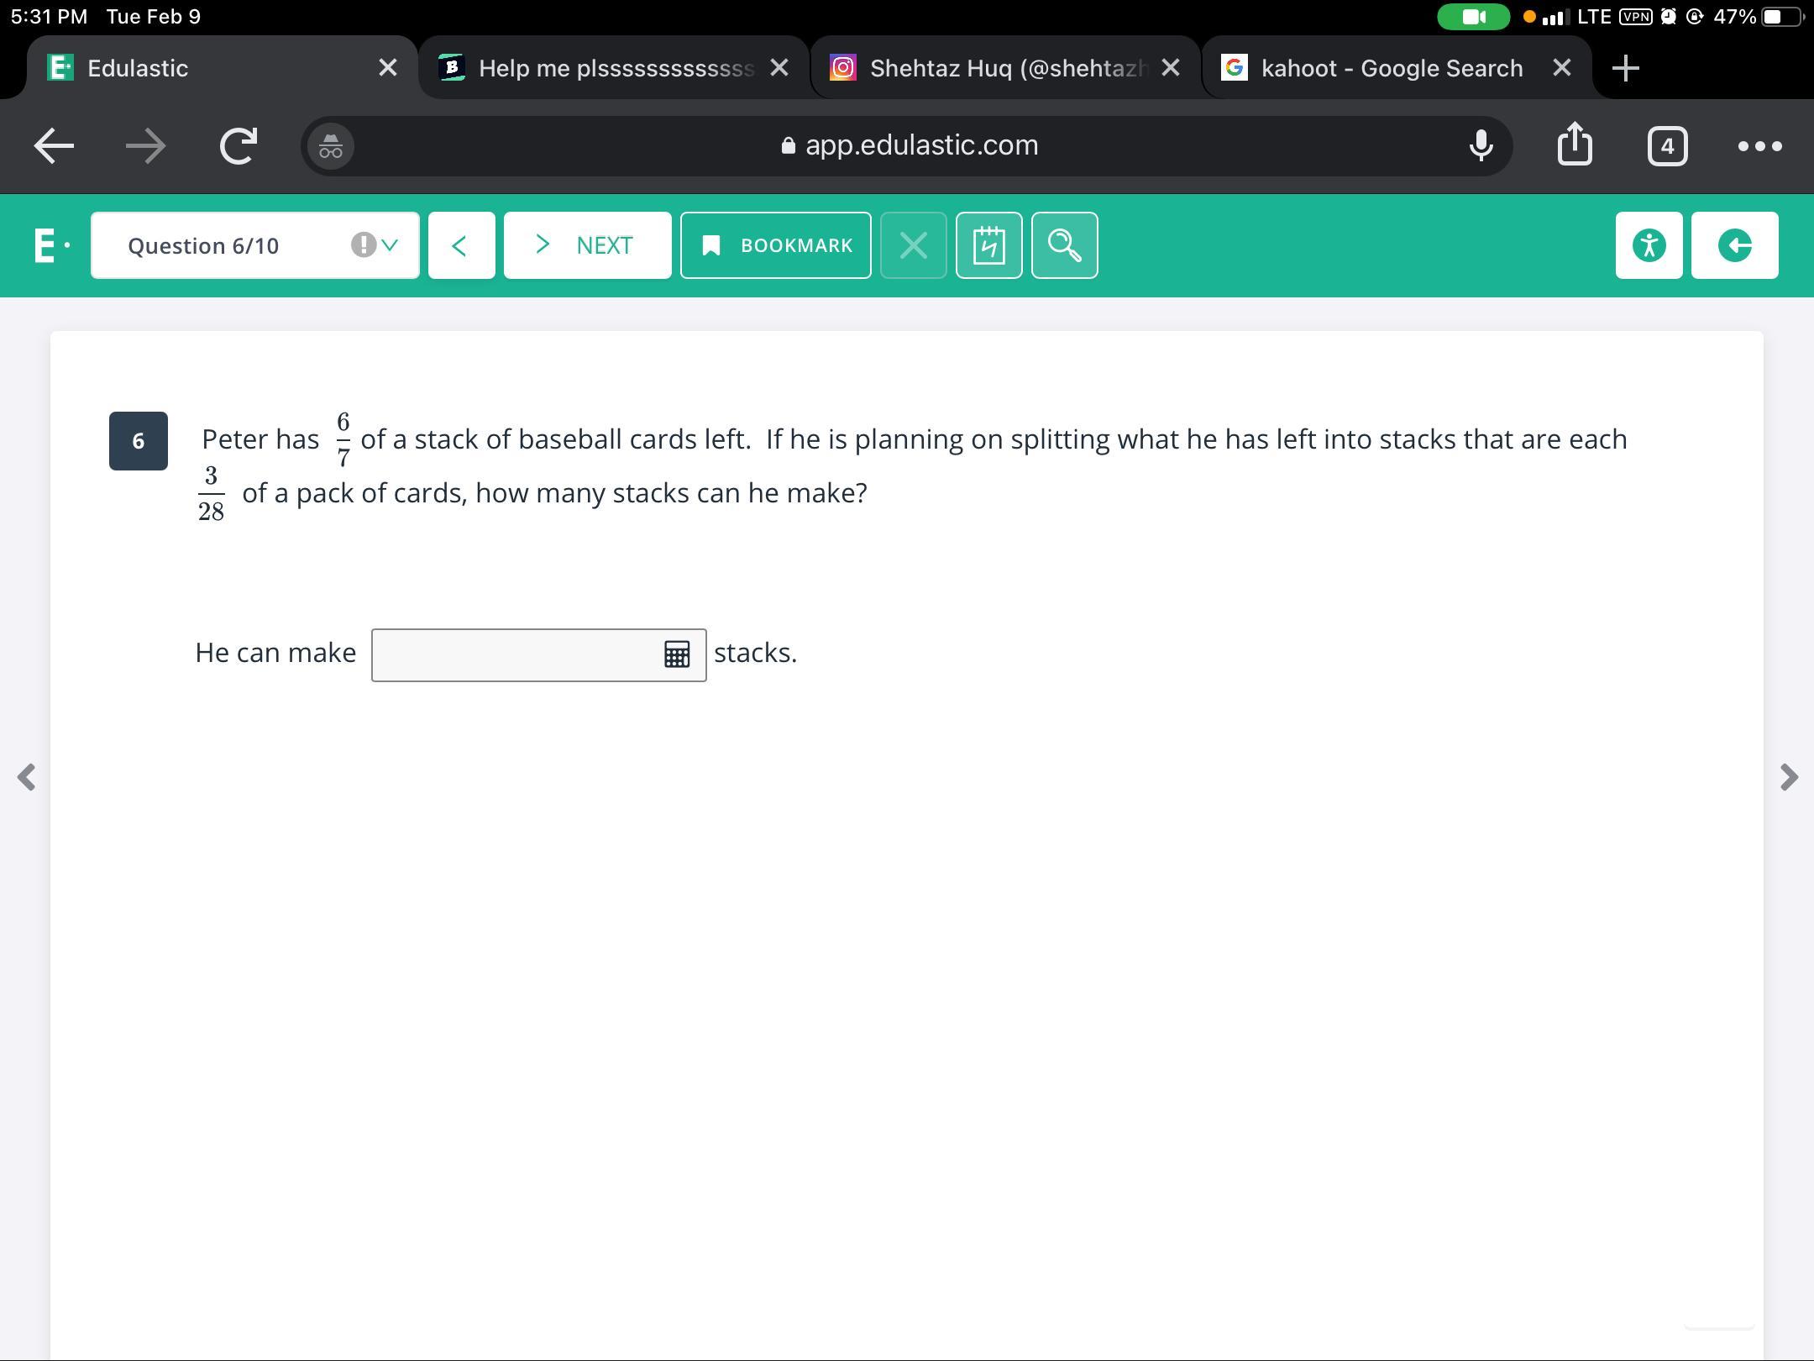Viewport: 1814px width, 1361px height.
Task: Open the accessibility settings icon
Action: tap(1649, 245)
